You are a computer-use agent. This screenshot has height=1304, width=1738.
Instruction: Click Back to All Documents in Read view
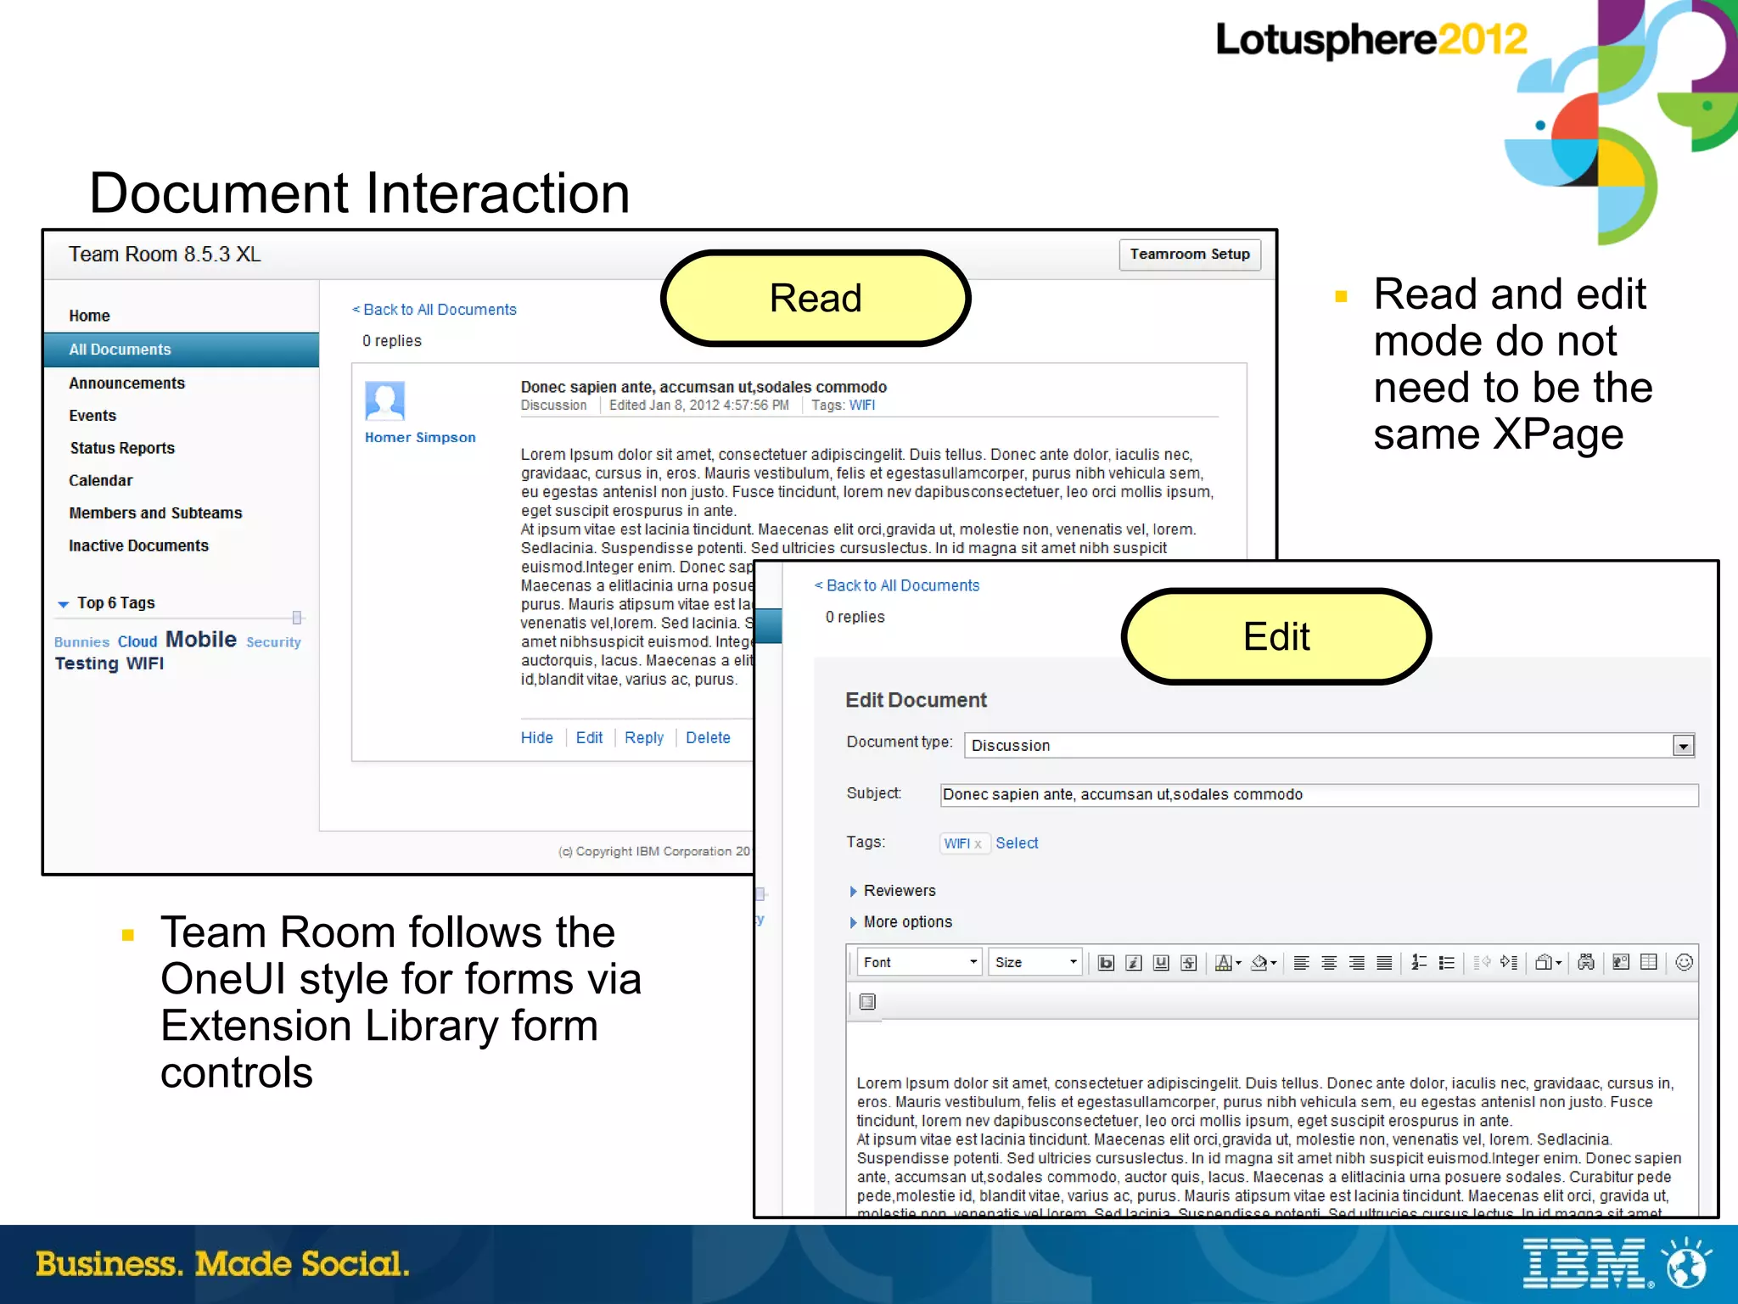pos(434,310)
